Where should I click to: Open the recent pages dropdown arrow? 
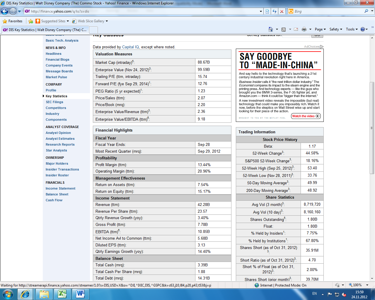tap(20, 11)
